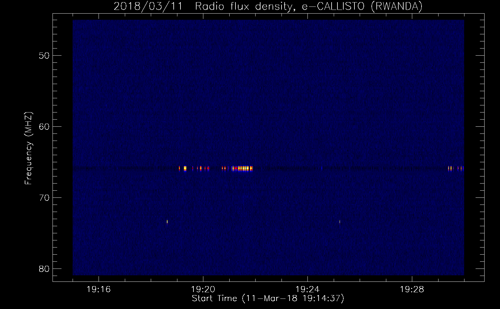Click the brightest burst cluster near 19:21
This screenshot has height=309, width=500.
point(242,168)
